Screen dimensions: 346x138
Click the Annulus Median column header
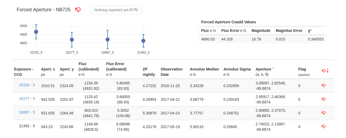coord(204,69)
